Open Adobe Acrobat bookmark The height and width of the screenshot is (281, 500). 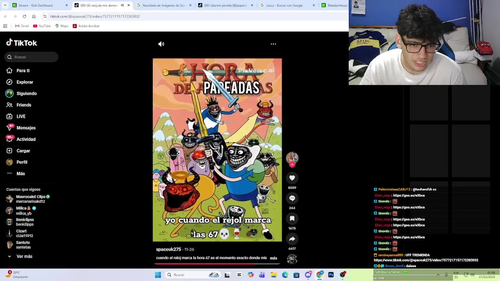pyautogui.click(x=86, y=26)
